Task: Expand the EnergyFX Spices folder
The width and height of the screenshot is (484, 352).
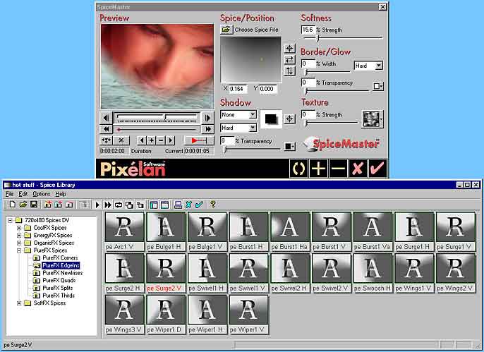Action: (19, 236)
